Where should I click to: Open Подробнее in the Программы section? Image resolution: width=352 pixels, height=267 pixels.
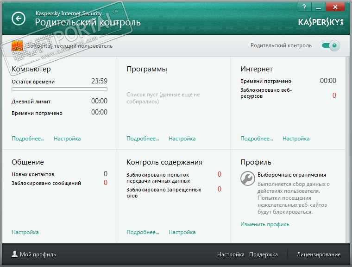coord(143,139)
